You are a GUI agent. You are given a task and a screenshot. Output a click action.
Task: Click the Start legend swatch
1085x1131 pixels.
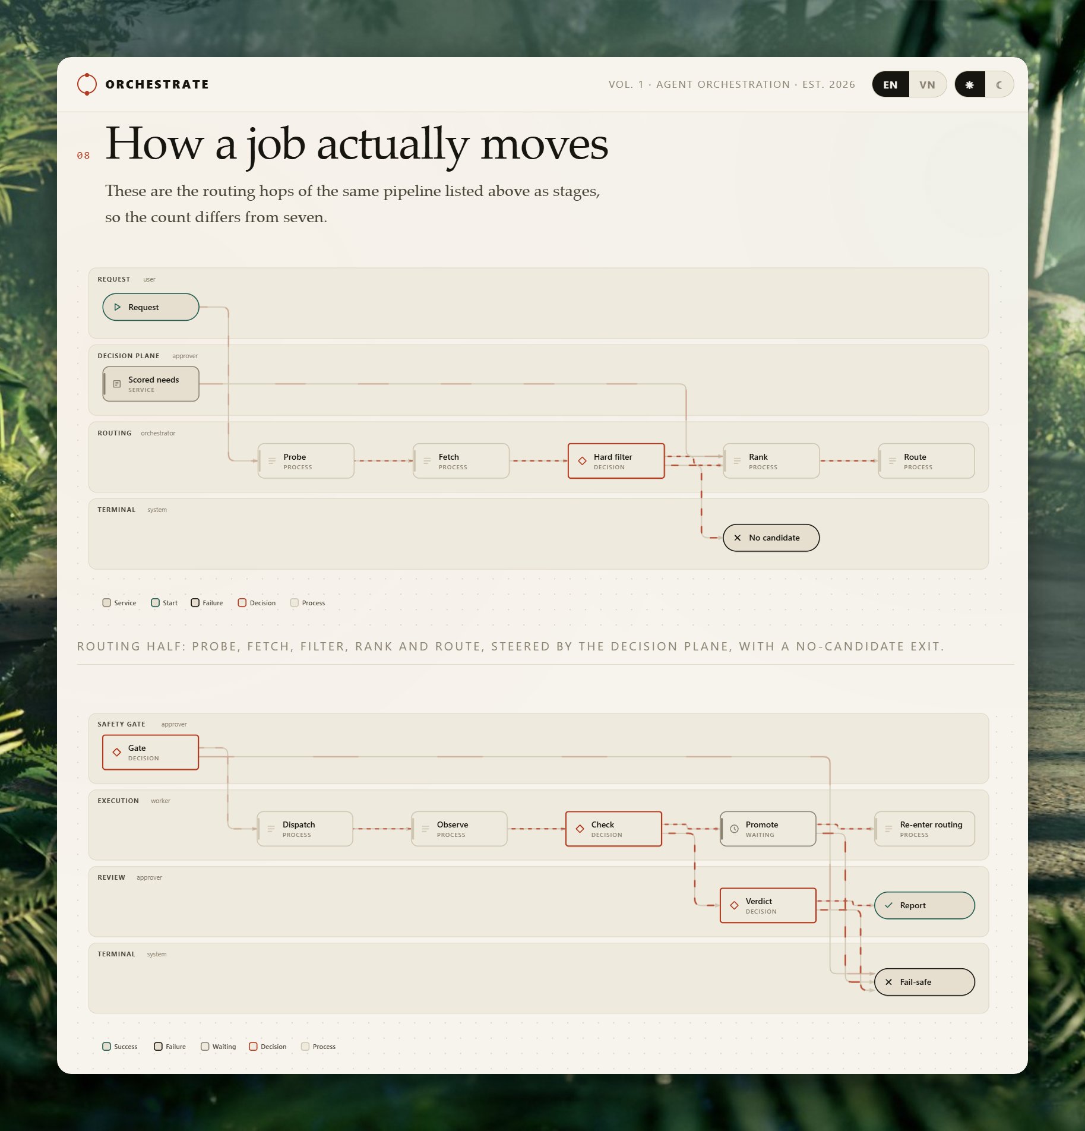[155, 602]
